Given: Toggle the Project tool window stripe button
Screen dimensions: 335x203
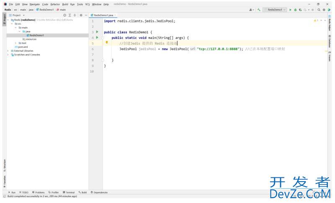Looking at the screenshot, I should 4,19.
